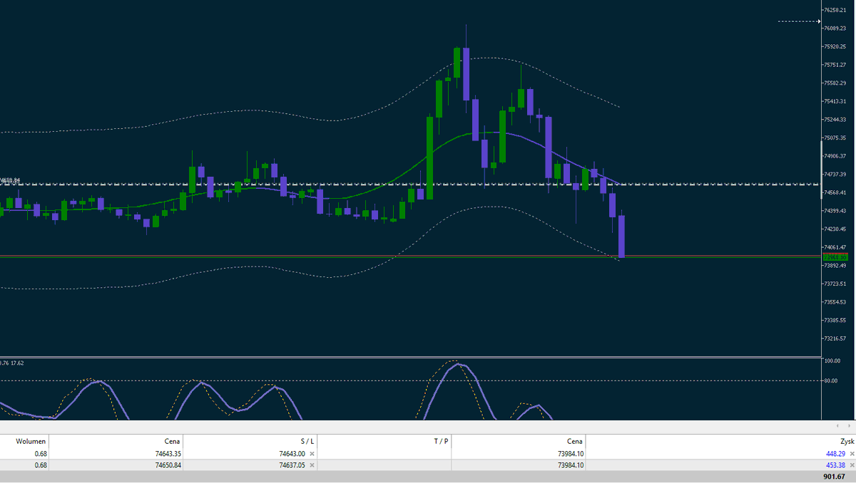Click the left scroll arrow below the price axis
The image size is (856, 503).
coord(837,425)
